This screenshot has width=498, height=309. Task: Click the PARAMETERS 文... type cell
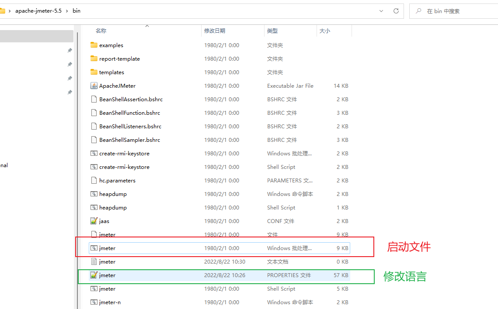tap(290, 181)
